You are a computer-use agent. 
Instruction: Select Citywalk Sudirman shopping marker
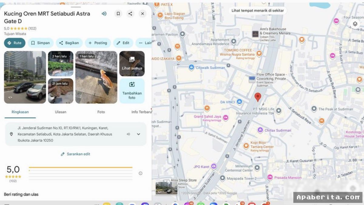[x=191, y=67]
